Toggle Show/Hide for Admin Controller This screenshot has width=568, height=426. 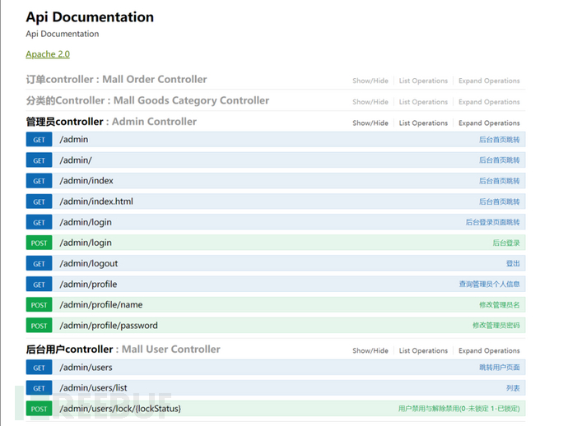[x=370, y=123]
